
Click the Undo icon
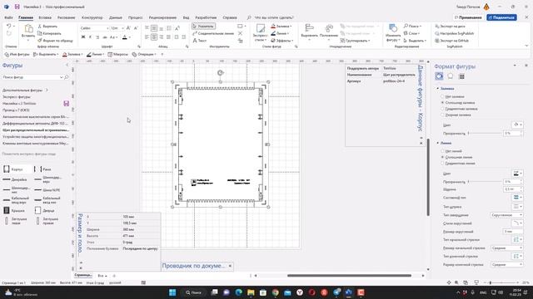click(9, 26)
